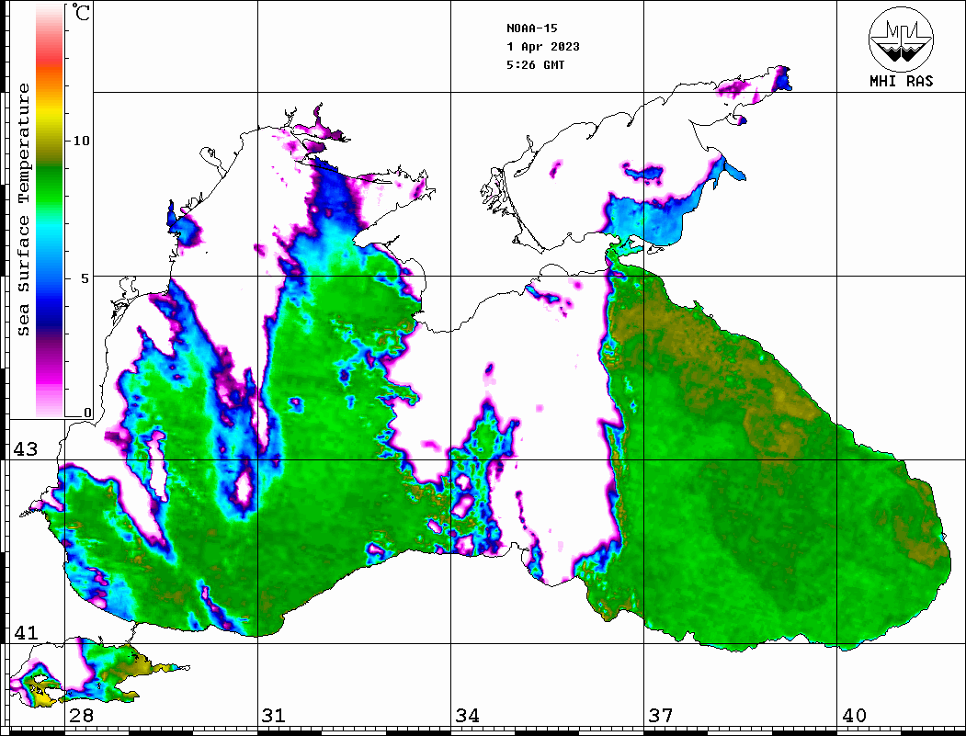Click the MHI RAS logo emblem
This screenshot has width=966, height=736.
pyautogui.click(x=902, y=39)
